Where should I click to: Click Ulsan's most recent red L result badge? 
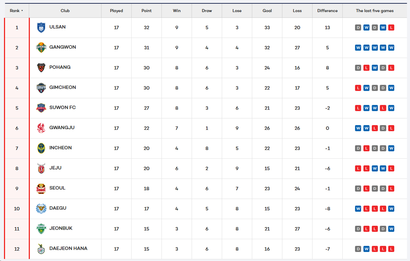click(x=391, y=28)
